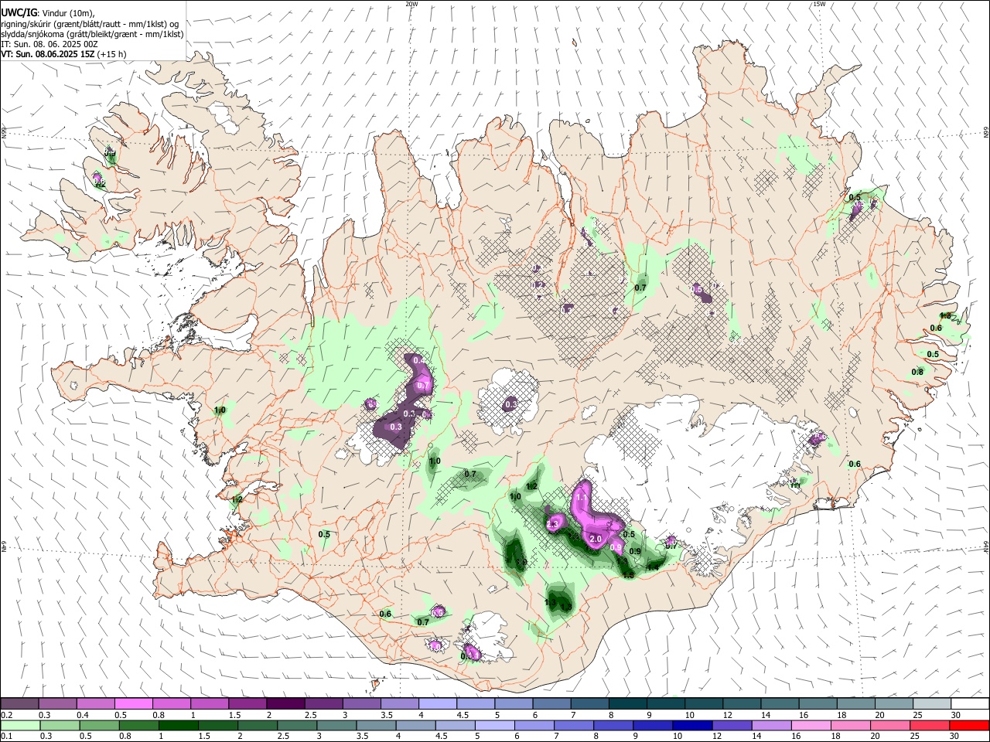Viewport: 990px width, 742px height.
Task: Select the white swatch labeled 30 in upper legend
Action: coord(969,704)
